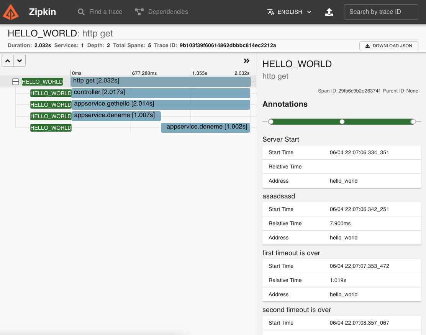The image size is (426, 335).
Task: Click the expand-all down chevron button
Action: click(20, 61)
